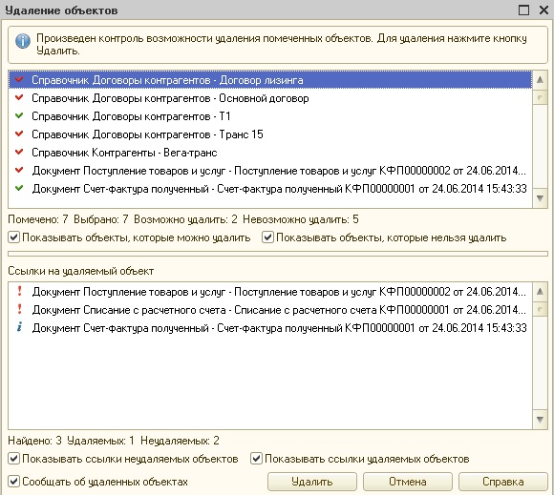Click the green mark beside Счет-фактура полученный in the top list

pyautogui.click(x=19, y=188)
